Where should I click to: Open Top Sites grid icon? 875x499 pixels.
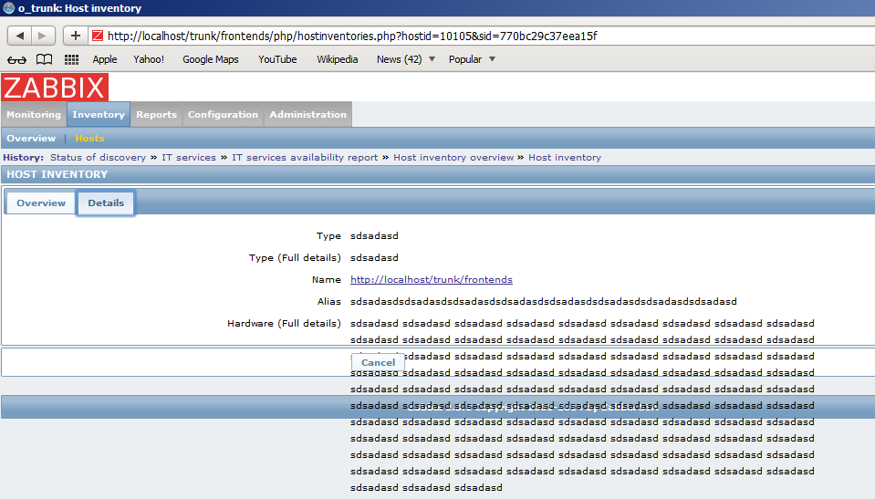(71, 59)
